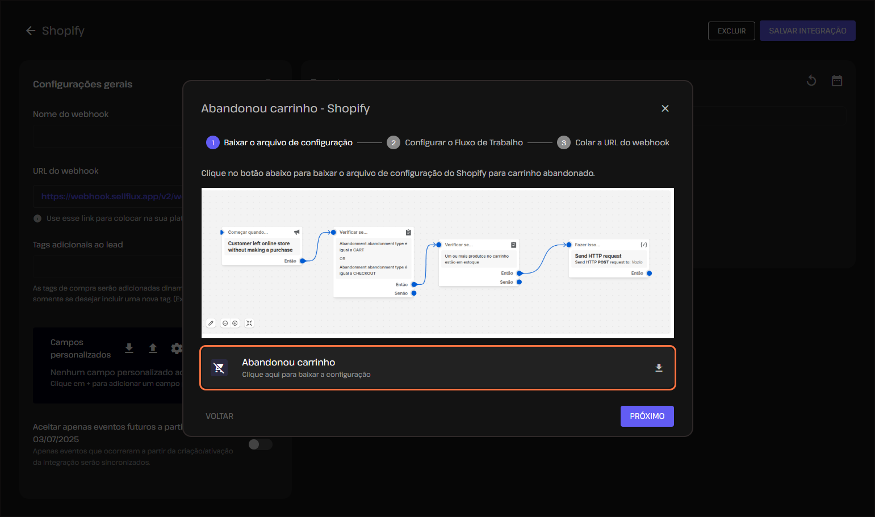This screenshot has width=875, height=517.
Task: Click the pencil edit icon in workflow preview
Action: [x=211, y=323]
